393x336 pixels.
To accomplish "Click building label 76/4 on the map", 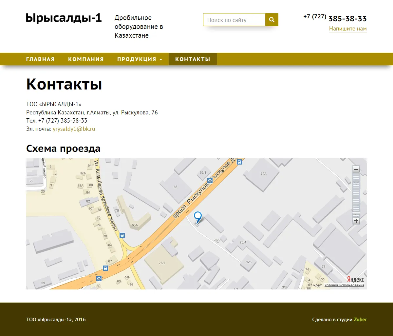I will click(243, 242).
